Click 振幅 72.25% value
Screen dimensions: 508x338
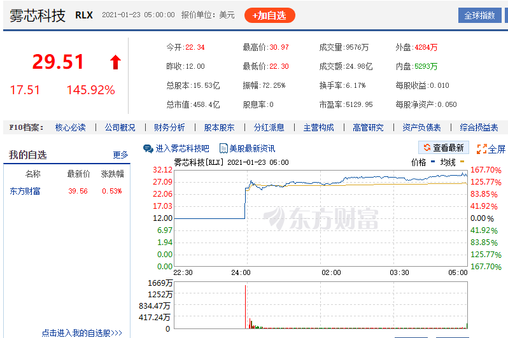274,85
